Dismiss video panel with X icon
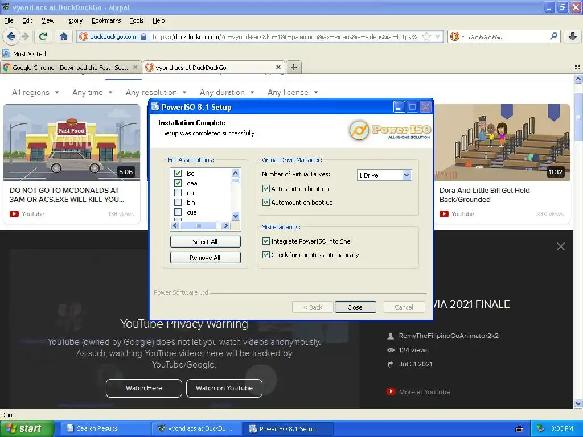 pyautogui.click(x=561, y=246)
